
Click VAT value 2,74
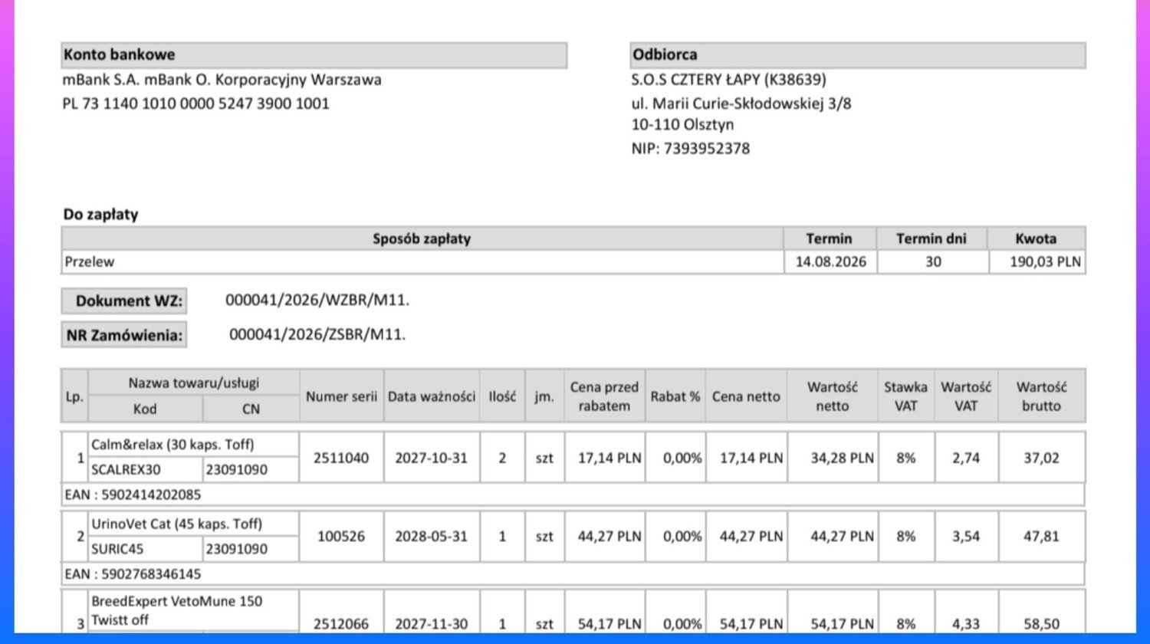966,458
